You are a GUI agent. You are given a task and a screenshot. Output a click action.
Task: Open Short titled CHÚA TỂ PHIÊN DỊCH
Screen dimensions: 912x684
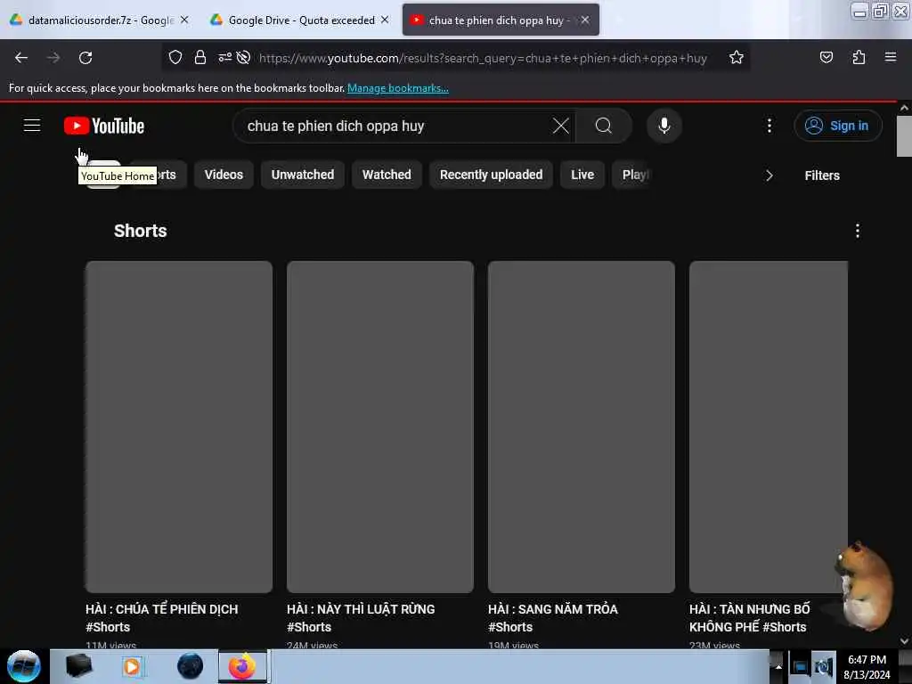(162, 618)
